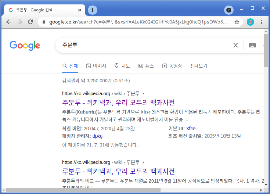Click the scroll-up arrow of vertical scrollbar
The width and height of the screenshot is (270, 194).
(x=266, y=31)
